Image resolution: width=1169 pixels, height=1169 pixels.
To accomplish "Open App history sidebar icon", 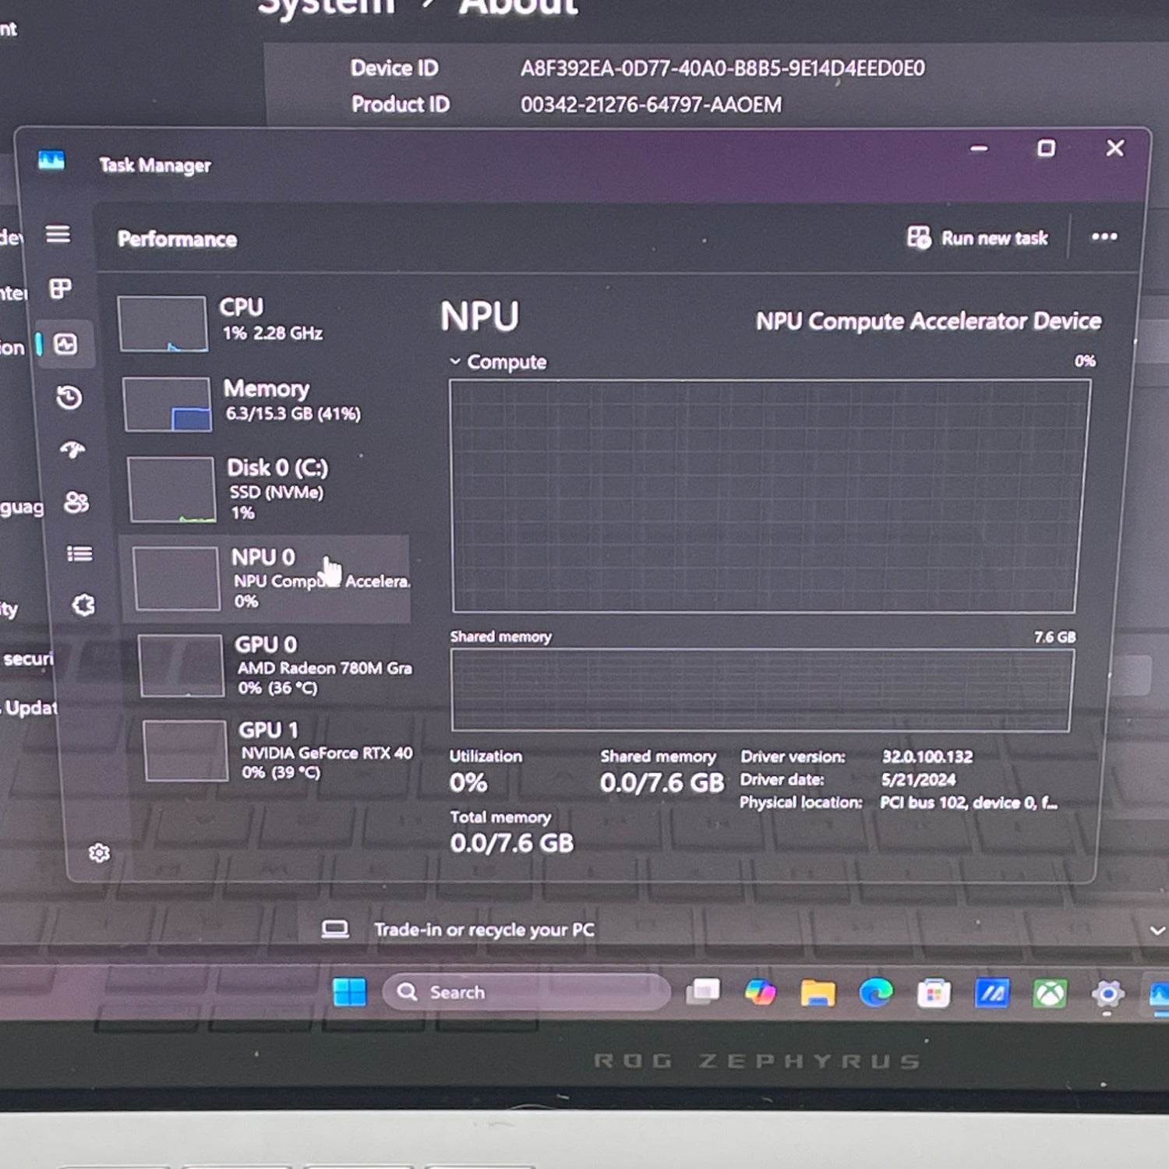I will click(69, 397).
